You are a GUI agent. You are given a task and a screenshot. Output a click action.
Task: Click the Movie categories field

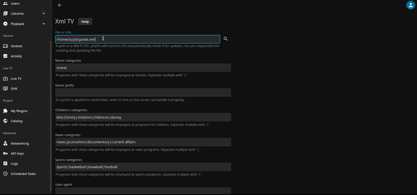(143, 68)
